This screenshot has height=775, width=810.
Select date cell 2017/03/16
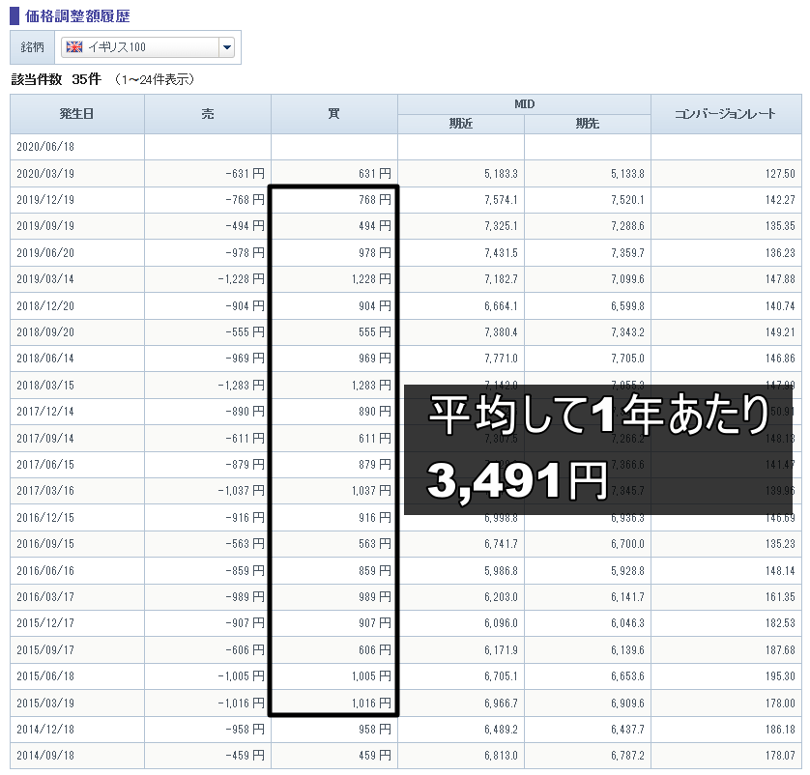click(x=45, y=491)
